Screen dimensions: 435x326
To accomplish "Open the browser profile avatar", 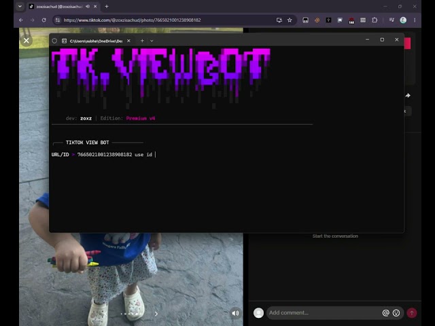I will (x=403, y=20).
